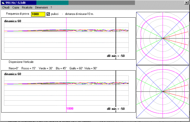The image size is (190, 122).
Task: Open the Dimensioni menu
Action: pos(41,7)
